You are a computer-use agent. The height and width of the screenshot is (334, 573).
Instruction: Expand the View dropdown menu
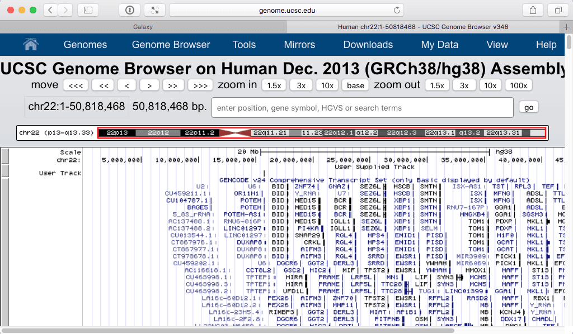click(497, 45)
